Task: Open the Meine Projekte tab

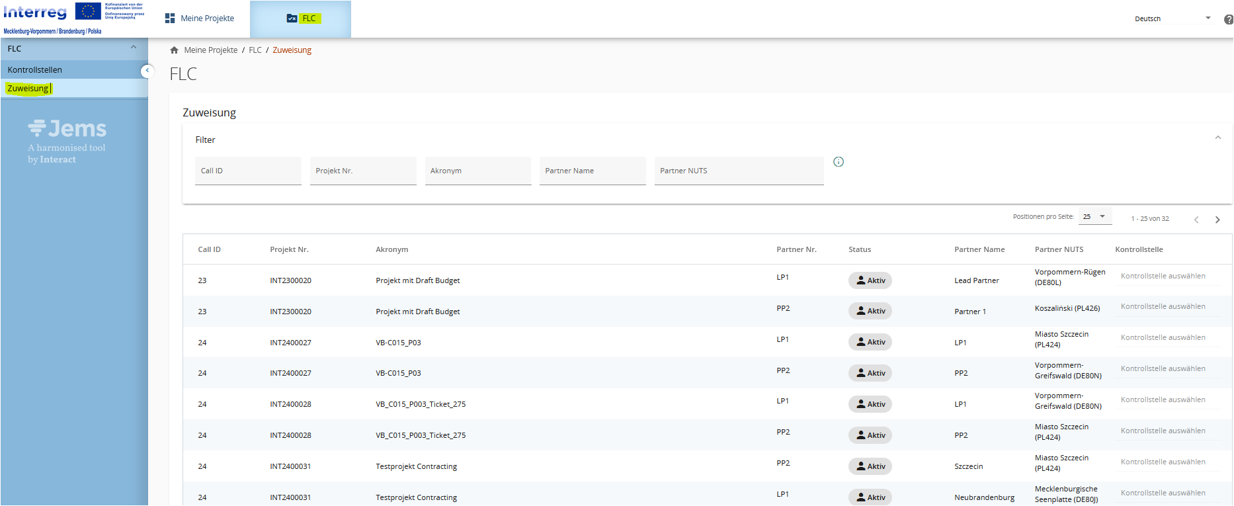Action: (200, 19)
